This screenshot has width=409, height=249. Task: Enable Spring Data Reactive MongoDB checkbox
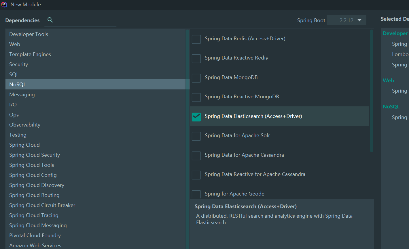point(196,97)
